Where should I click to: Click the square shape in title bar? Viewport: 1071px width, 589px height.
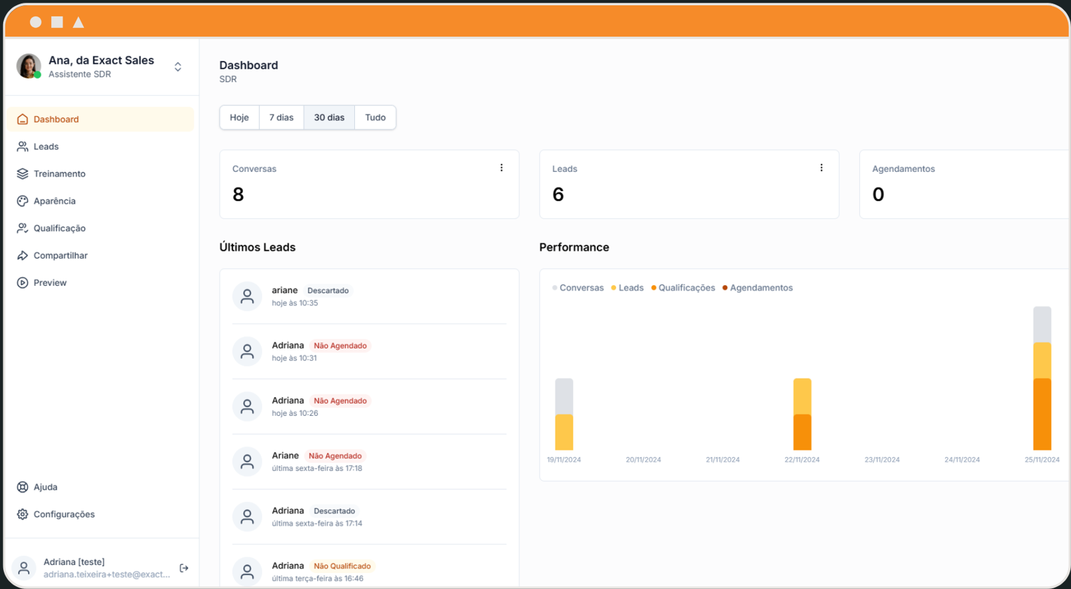(57, 22)
